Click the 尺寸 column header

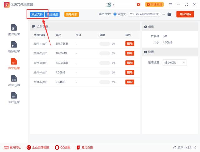coord(78,35)
